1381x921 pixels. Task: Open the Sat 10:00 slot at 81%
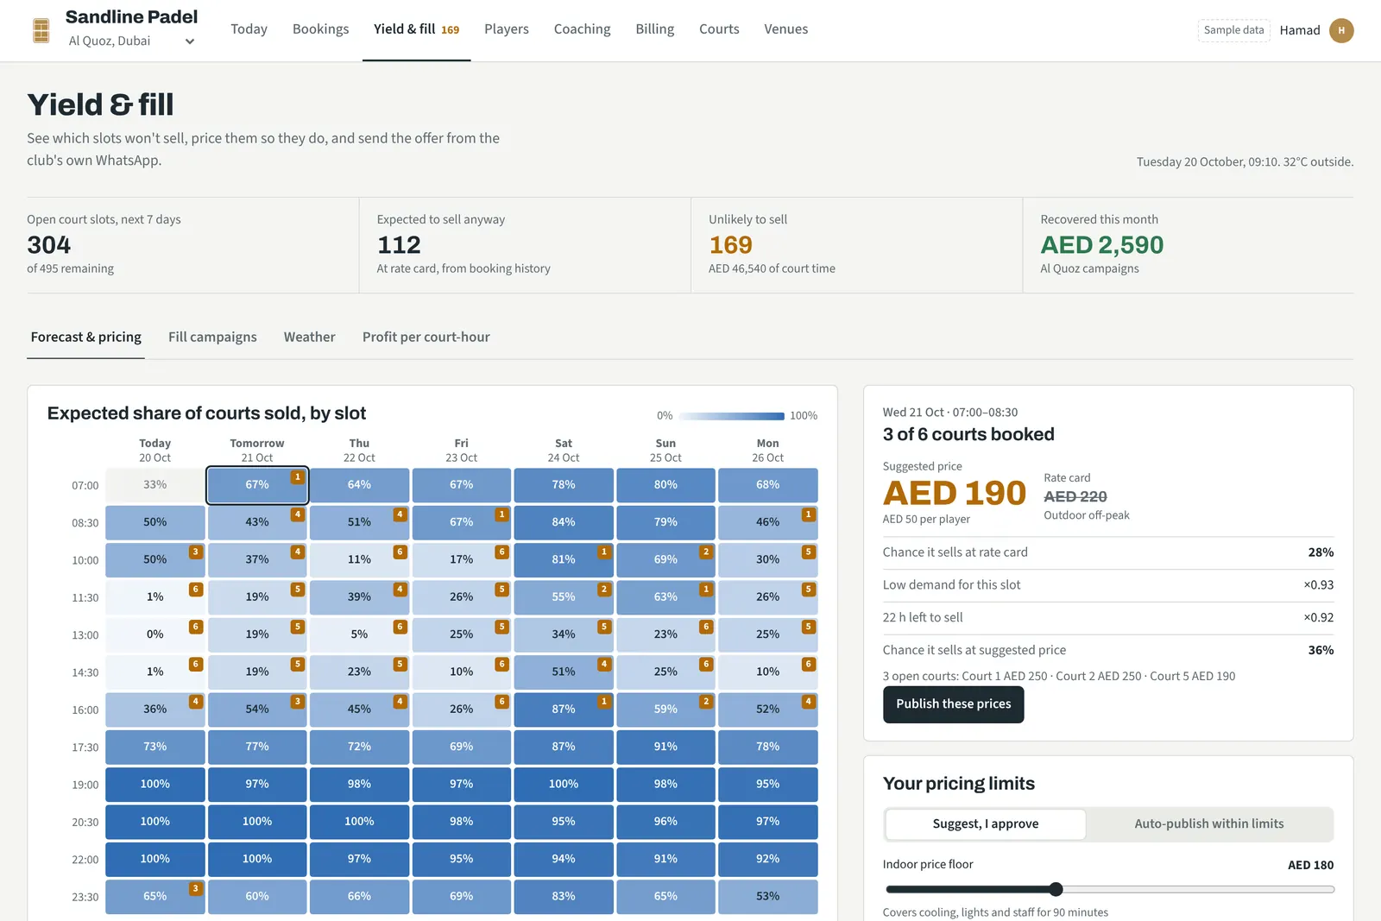564,560
